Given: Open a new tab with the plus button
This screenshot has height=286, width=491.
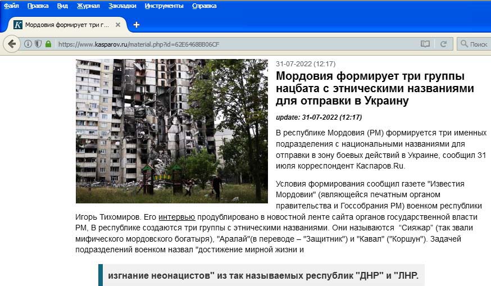Looking at the screenshot, I should point(136,25).
